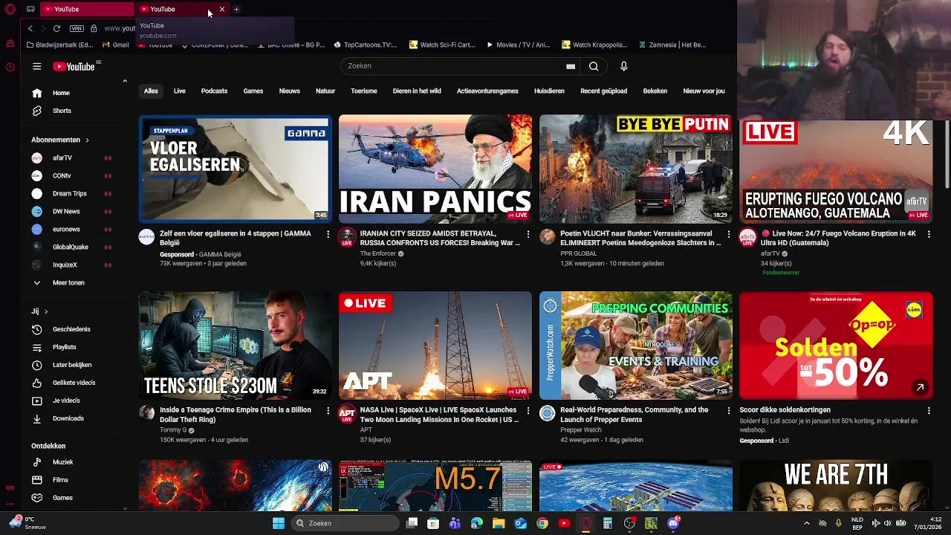This screenshot has width=951, height=535.
Task: Open Geschiedenis in the sidebar
Action: coord(73,329)
